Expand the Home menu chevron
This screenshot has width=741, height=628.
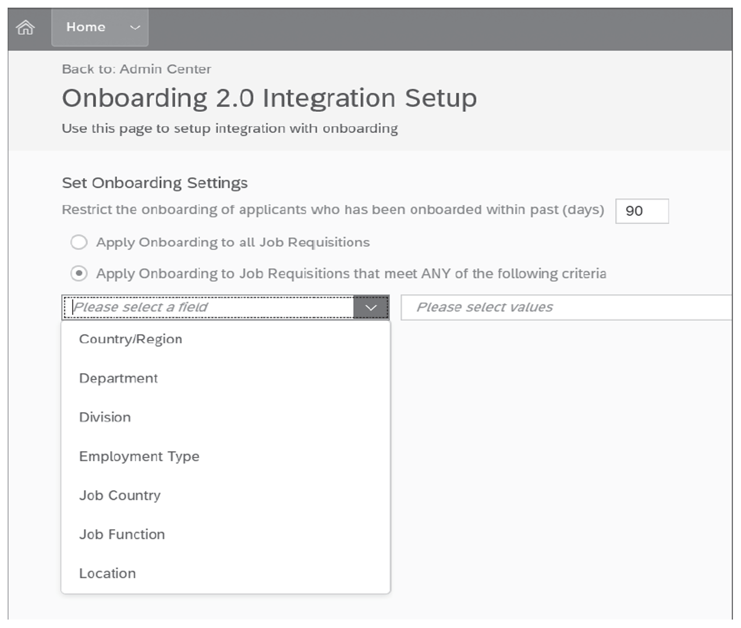pyautogui.click(x=134, y=27)
